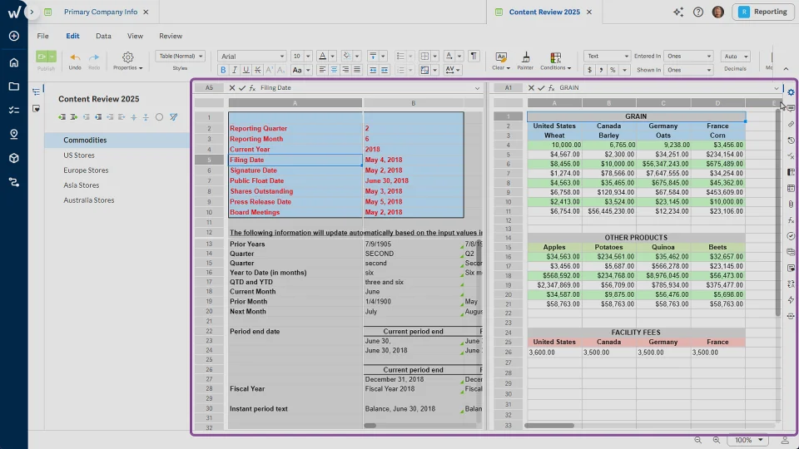The height and width of the screenshot is (449, 799).
Task: Toggle Italic formatting
Action: 235,70
